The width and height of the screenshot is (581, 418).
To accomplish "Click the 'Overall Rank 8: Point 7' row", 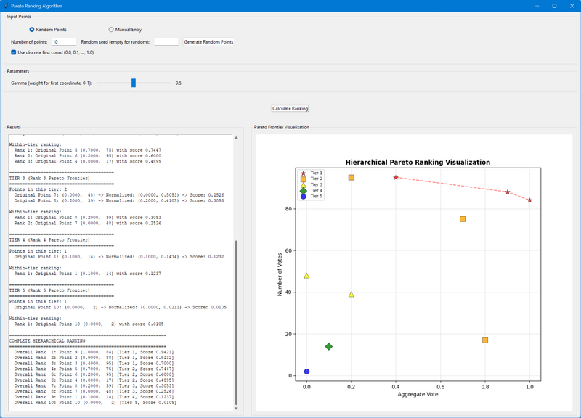I will (x=94, y=391).
